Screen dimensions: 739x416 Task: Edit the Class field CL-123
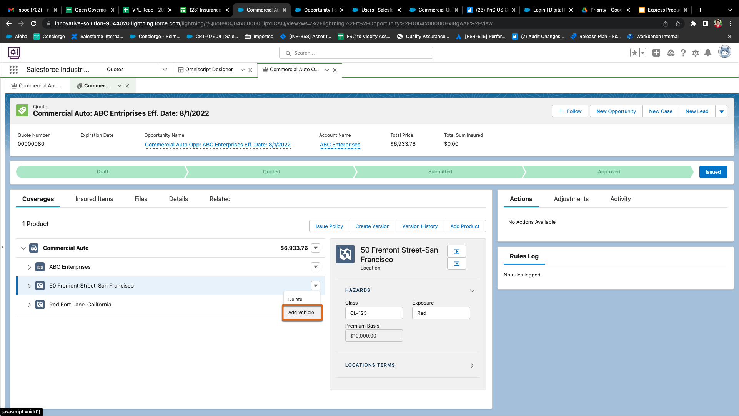tap(374, 313)
